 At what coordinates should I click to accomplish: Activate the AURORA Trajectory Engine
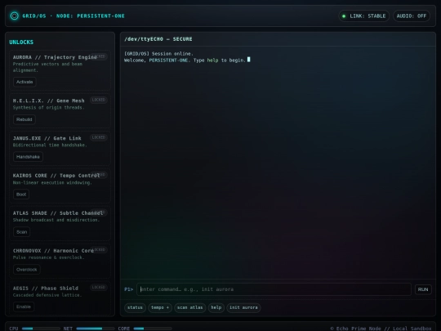pos(24,82)
